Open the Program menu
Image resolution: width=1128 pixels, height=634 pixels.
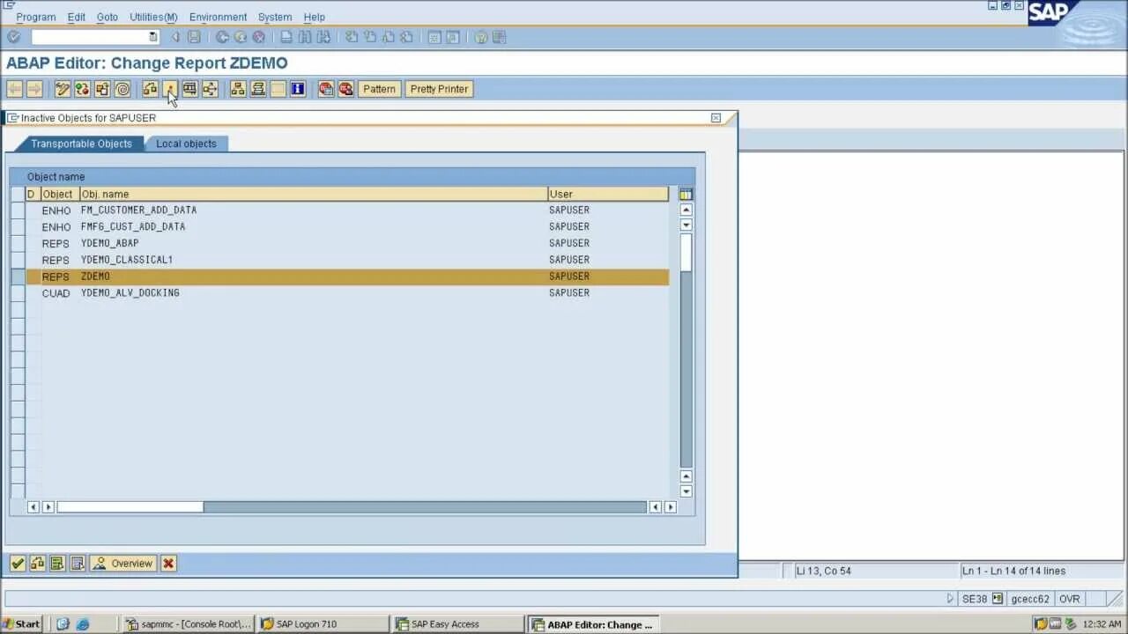35,17
